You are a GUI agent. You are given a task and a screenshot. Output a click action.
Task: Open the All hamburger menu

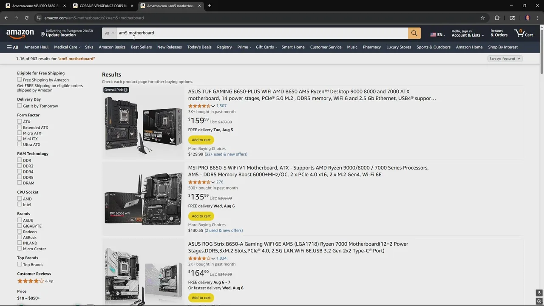point(12,47)
